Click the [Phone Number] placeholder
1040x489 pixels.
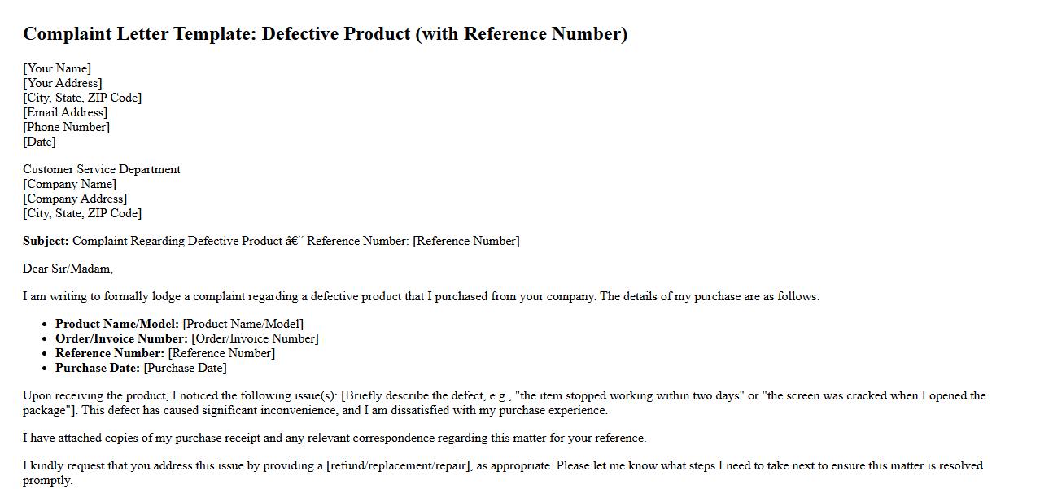pos(66,127)
